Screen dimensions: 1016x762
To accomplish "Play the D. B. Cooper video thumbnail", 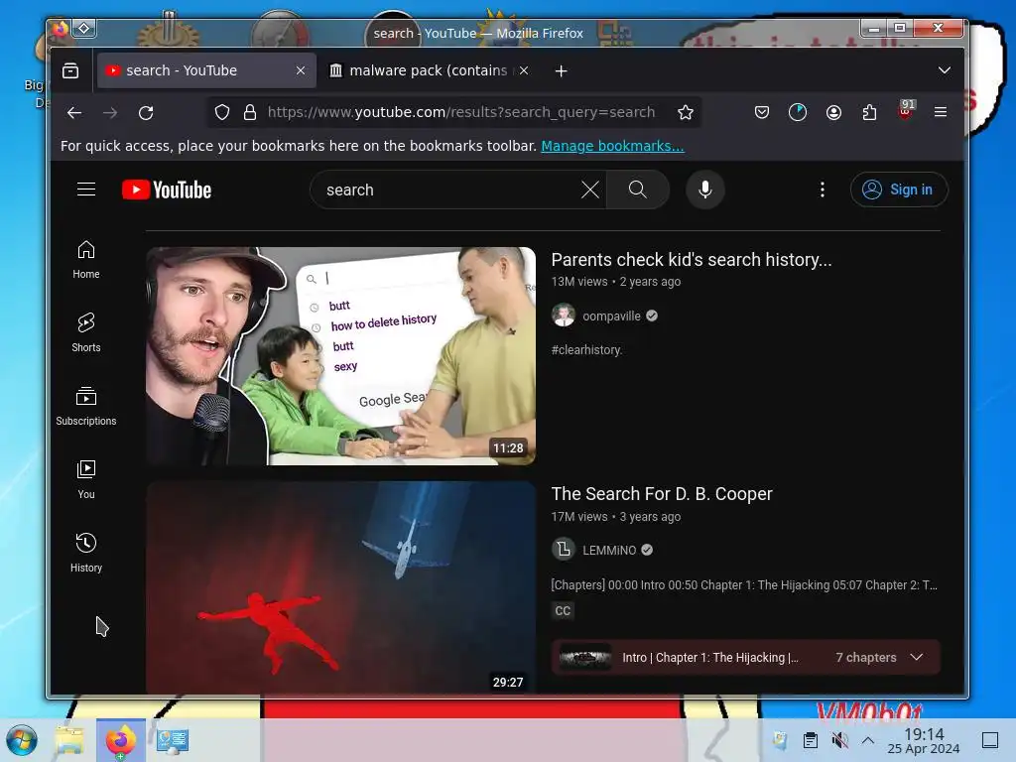I will pyautogui.click(x=341, y=587).
